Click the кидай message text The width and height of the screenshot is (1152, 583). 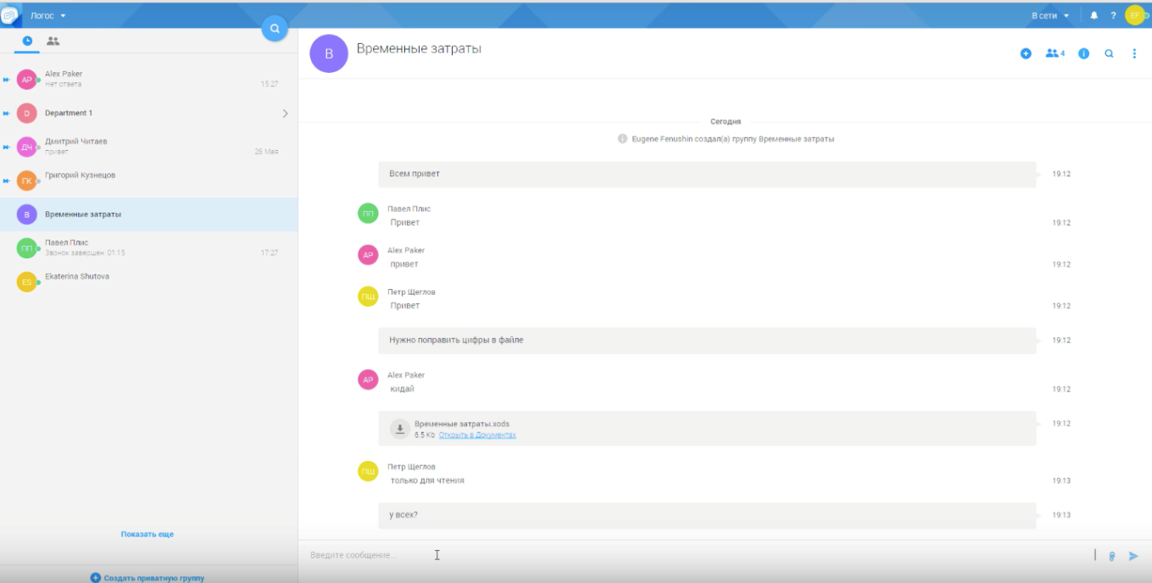click(402, 389)
